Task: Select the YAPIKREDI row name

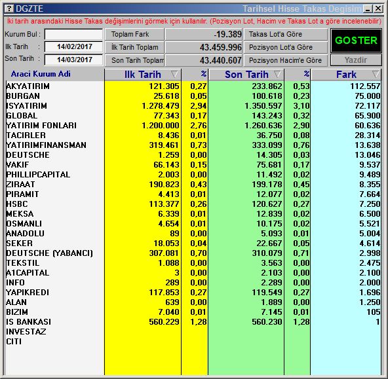Action: coord(28,293)
